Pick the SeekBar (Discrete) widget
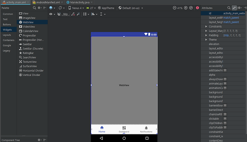This screenshot has height=142, width=247. tap(32, 49)
